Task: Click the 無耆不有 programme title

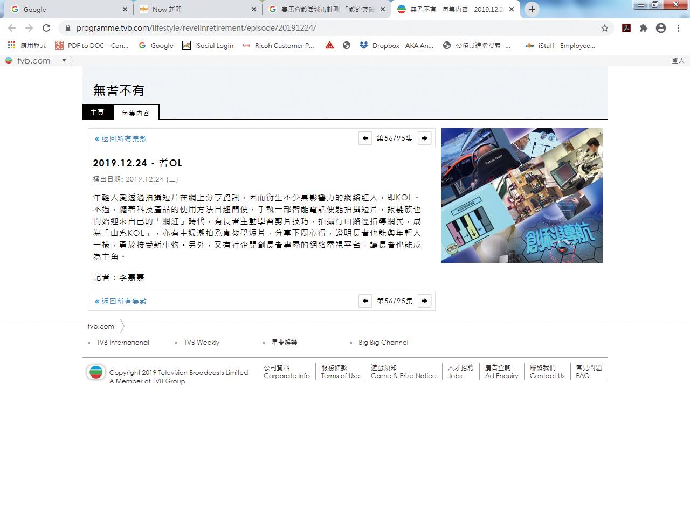Action: pos(119,90)
